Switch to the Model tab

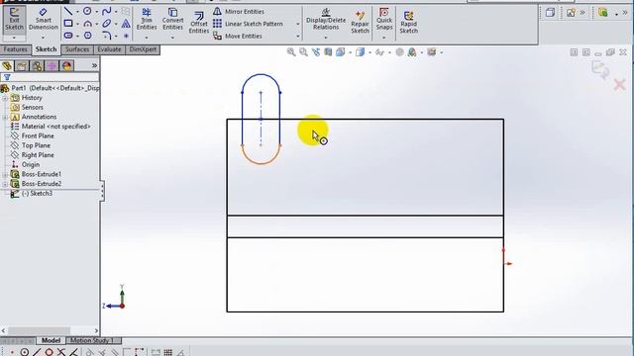coord(51,340)
